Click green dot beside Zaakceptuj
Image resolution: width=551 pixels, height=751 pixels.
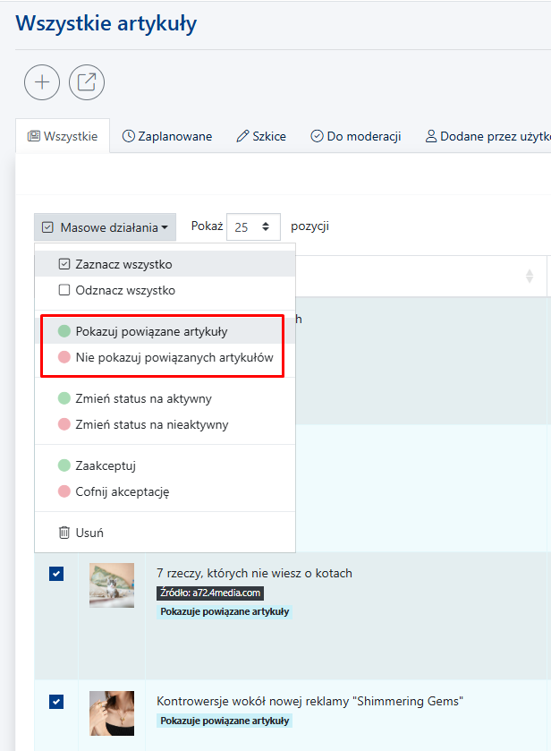point(64,465)
